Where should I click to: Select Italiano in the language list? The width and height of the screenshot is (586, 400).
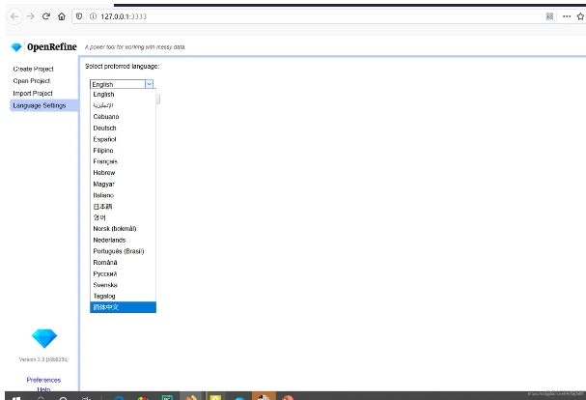pyautogui.click(x=123, y=195)
